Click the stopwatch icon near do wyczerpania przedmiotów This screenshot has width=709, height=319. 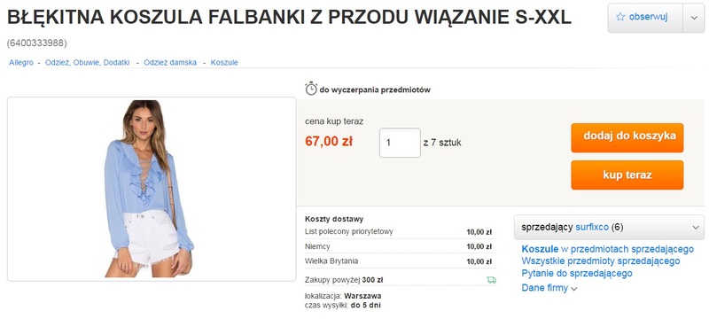tap(311, 89)
